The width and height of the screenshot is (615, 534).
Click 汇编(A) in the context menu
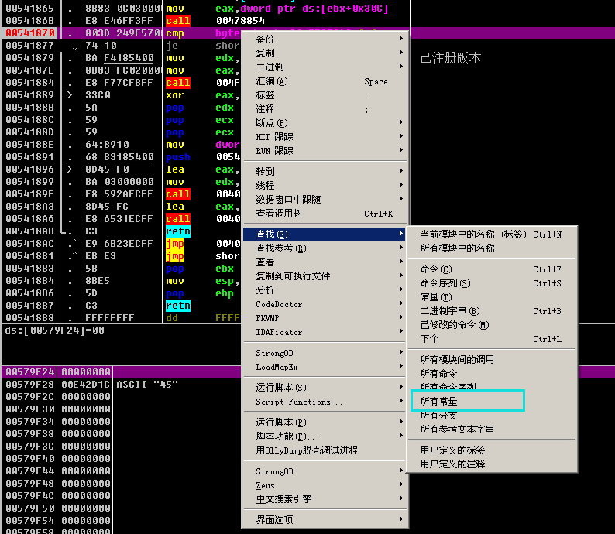pos(272,81)
